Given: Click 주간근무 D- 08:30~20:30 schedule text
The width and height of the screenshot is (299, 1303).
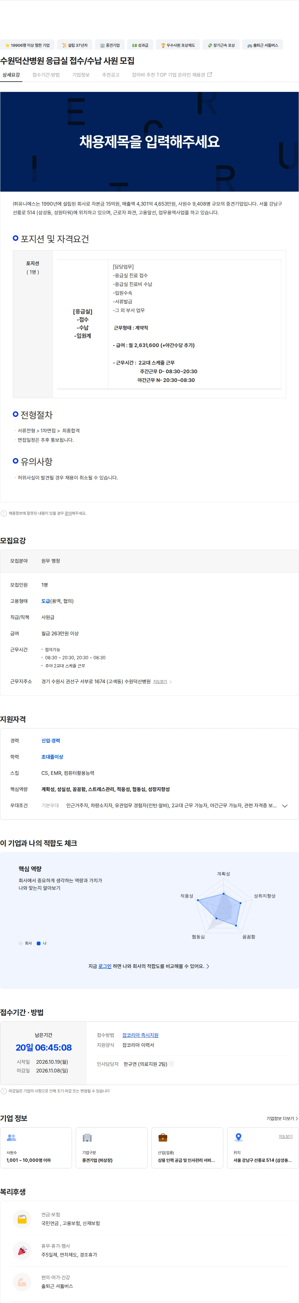Looking at the screenshot, I should click(x=168, y=371).
